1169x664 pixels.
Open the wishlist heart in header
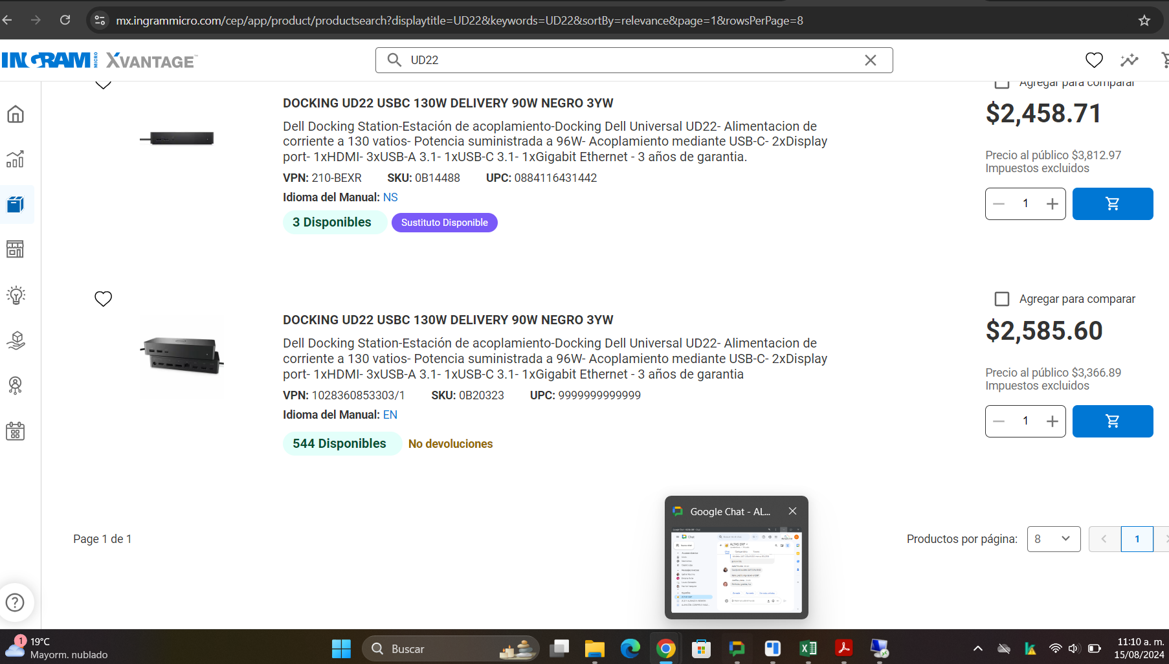tap(1094, 60)
